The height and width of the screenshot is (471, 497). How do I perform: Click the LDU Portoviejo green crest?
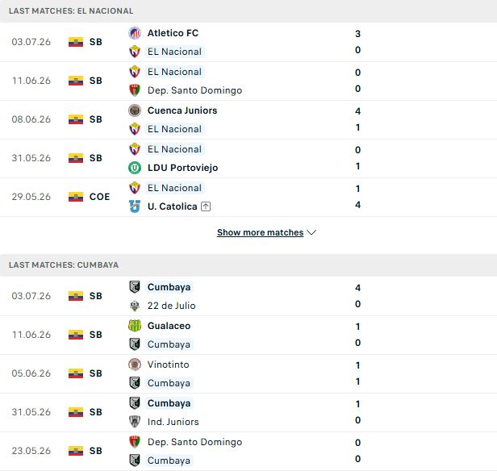tap(135, 168)
